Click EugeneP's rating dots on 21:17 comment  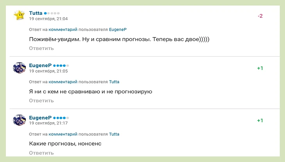(x=61, y=118)
